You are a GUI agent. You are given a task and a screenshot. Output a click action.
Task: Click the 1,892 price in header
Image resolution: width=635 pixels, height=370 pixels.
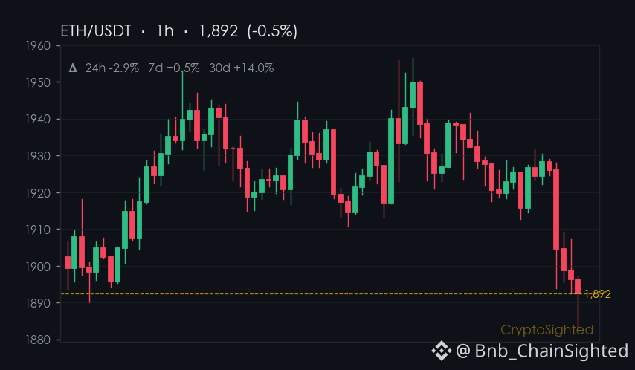click(x=219, y=31)
